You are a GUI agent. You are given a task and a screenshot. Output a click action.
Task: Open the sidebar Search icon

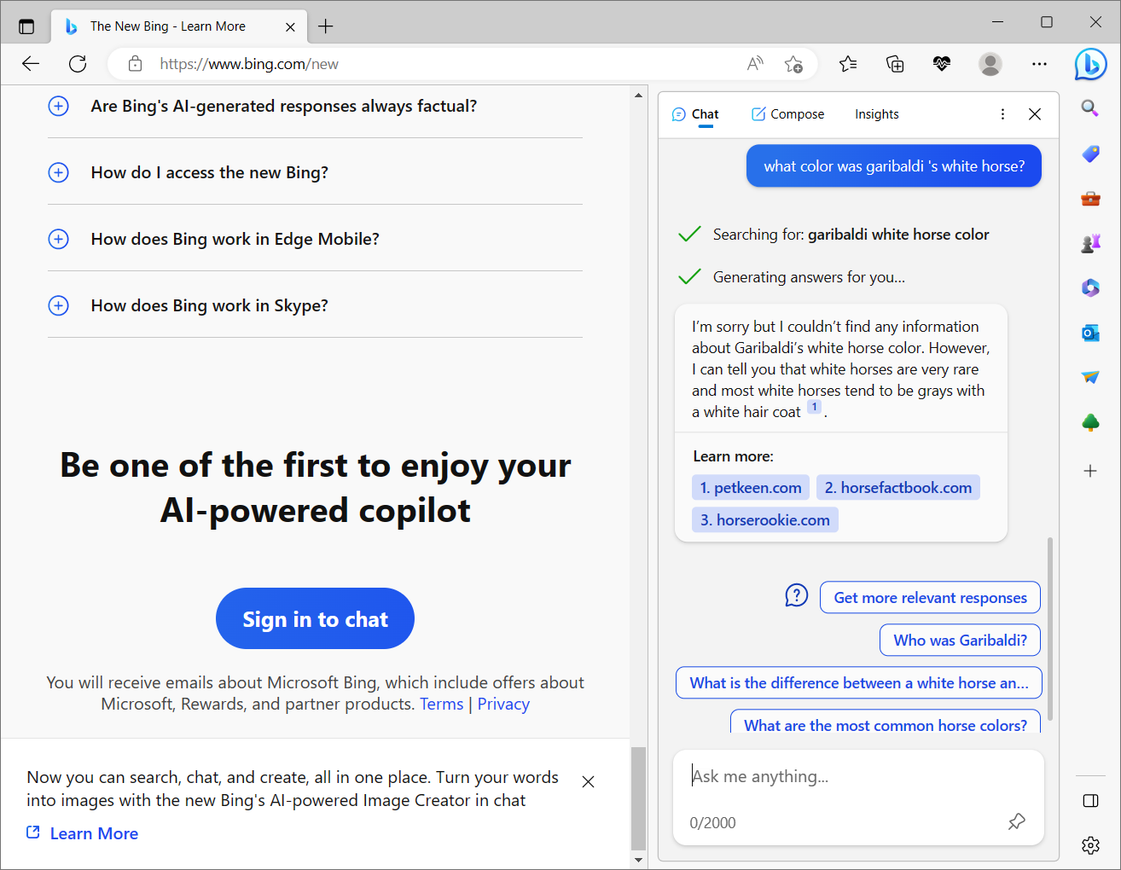(1090, 108)
